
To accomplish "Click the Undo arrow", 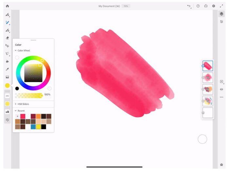I will click(x=189, y=6).
